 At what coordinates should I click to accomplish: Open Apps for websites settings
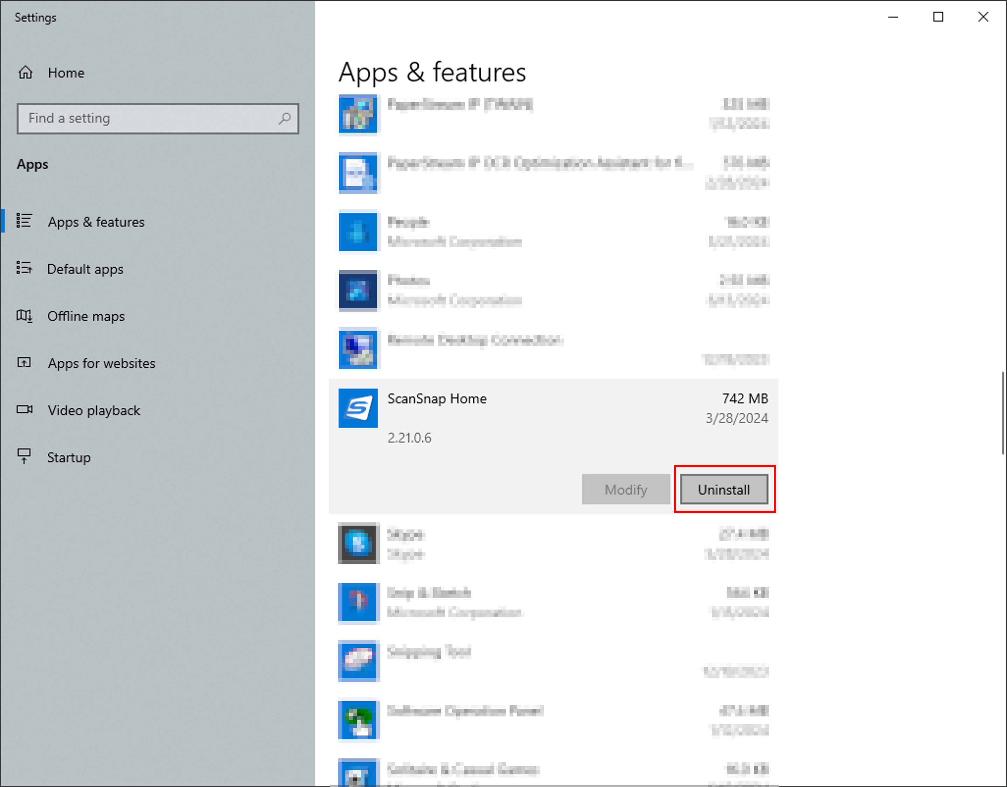[158, 363]
